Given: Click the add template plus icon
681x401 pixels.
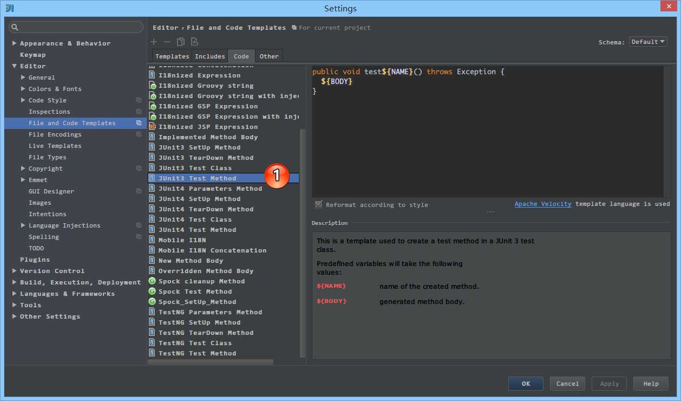Looking at the screenshot, I should pos(154,42).
